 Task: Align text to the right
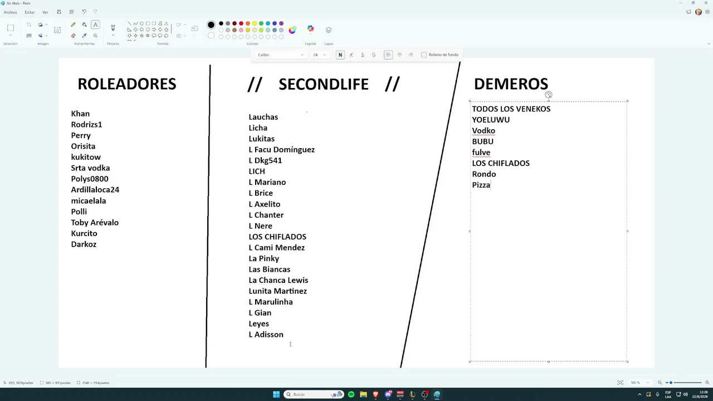[x=411, y=55]
